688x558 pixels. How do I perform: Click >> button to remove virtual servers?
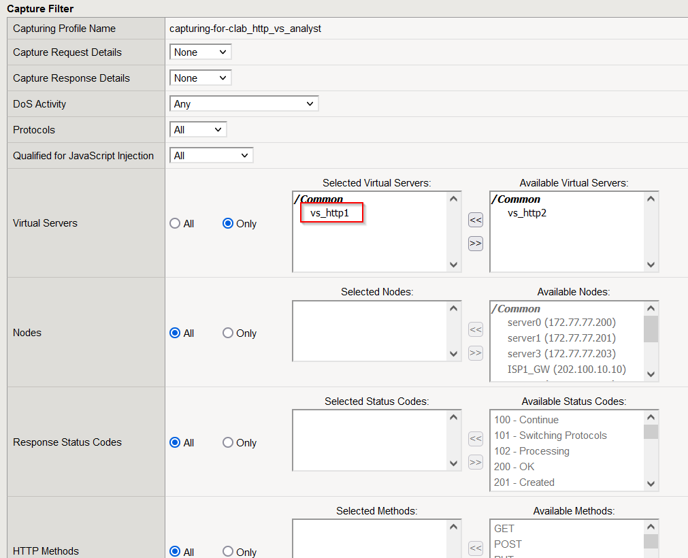pyautogui.click(x=476, y=244)
